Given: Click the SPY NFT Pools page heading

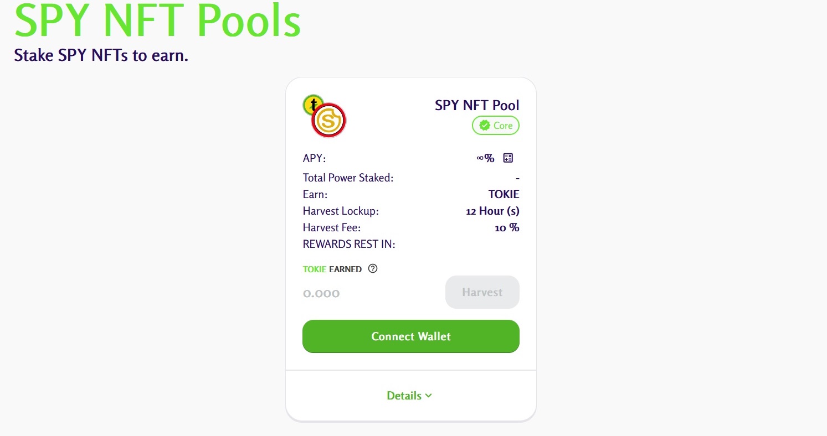Looking at the screenshot, I should pyautogui.click(x=157, y=21).
